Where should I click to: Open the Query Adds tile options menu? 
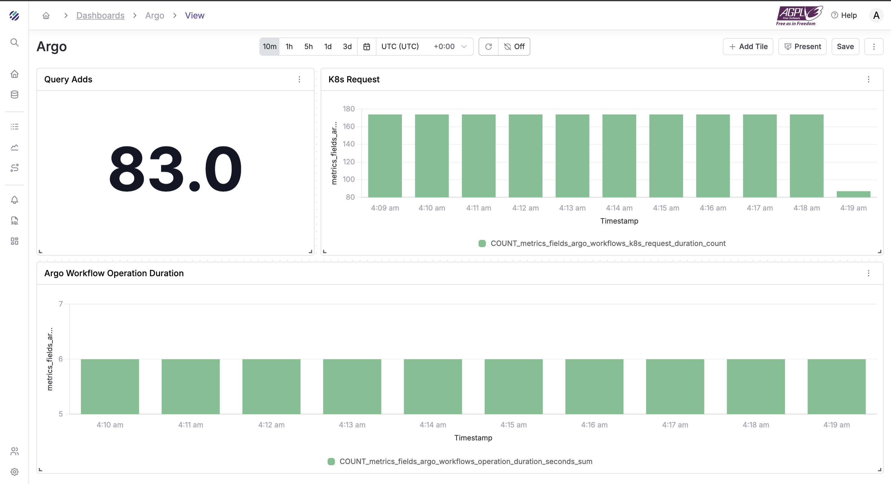tap(299, 80)
